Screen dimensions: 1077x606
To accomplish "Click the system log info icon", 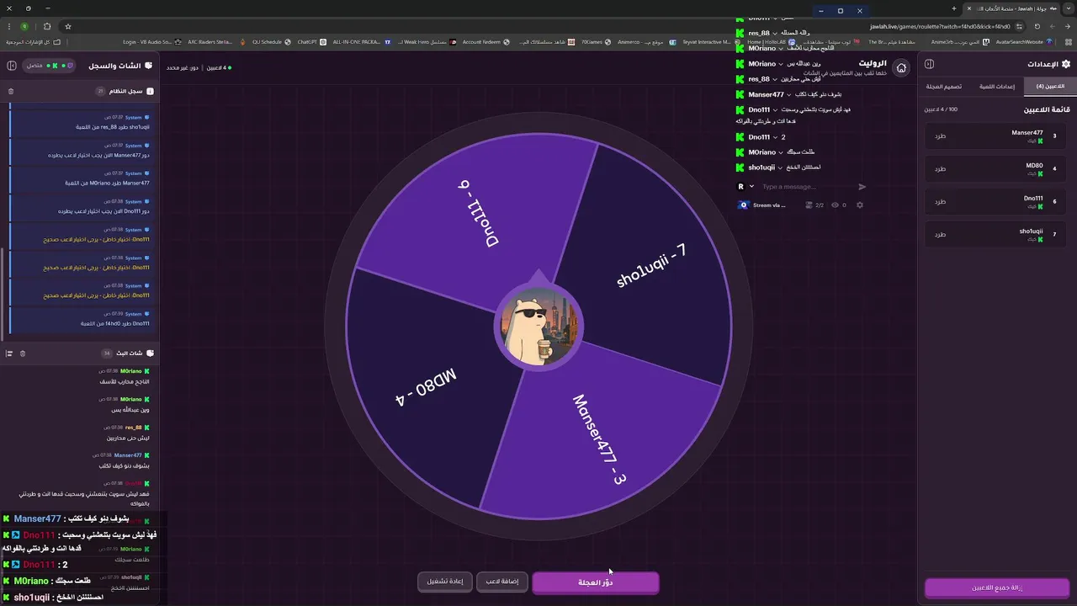I will (x=150, y=91).
